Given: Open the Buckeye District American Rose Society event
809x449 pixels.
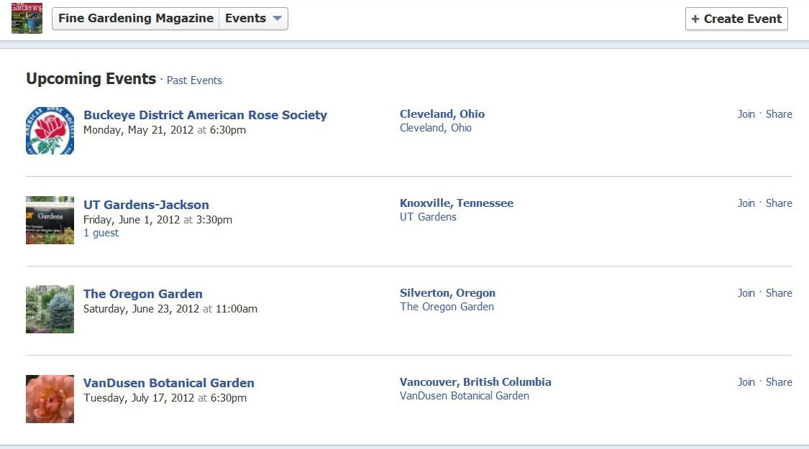Looking at the screenshot, I should (206, 115).
